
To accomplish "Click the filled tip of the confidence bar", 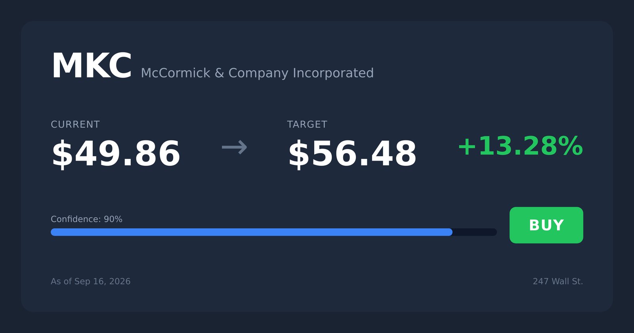I will coord(449,232).
